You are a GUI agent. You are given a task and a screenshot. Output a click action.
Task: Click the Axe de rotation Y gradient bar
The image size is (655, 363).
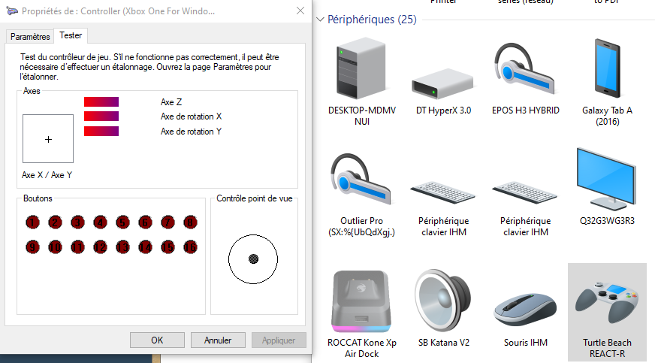point(101,132)
